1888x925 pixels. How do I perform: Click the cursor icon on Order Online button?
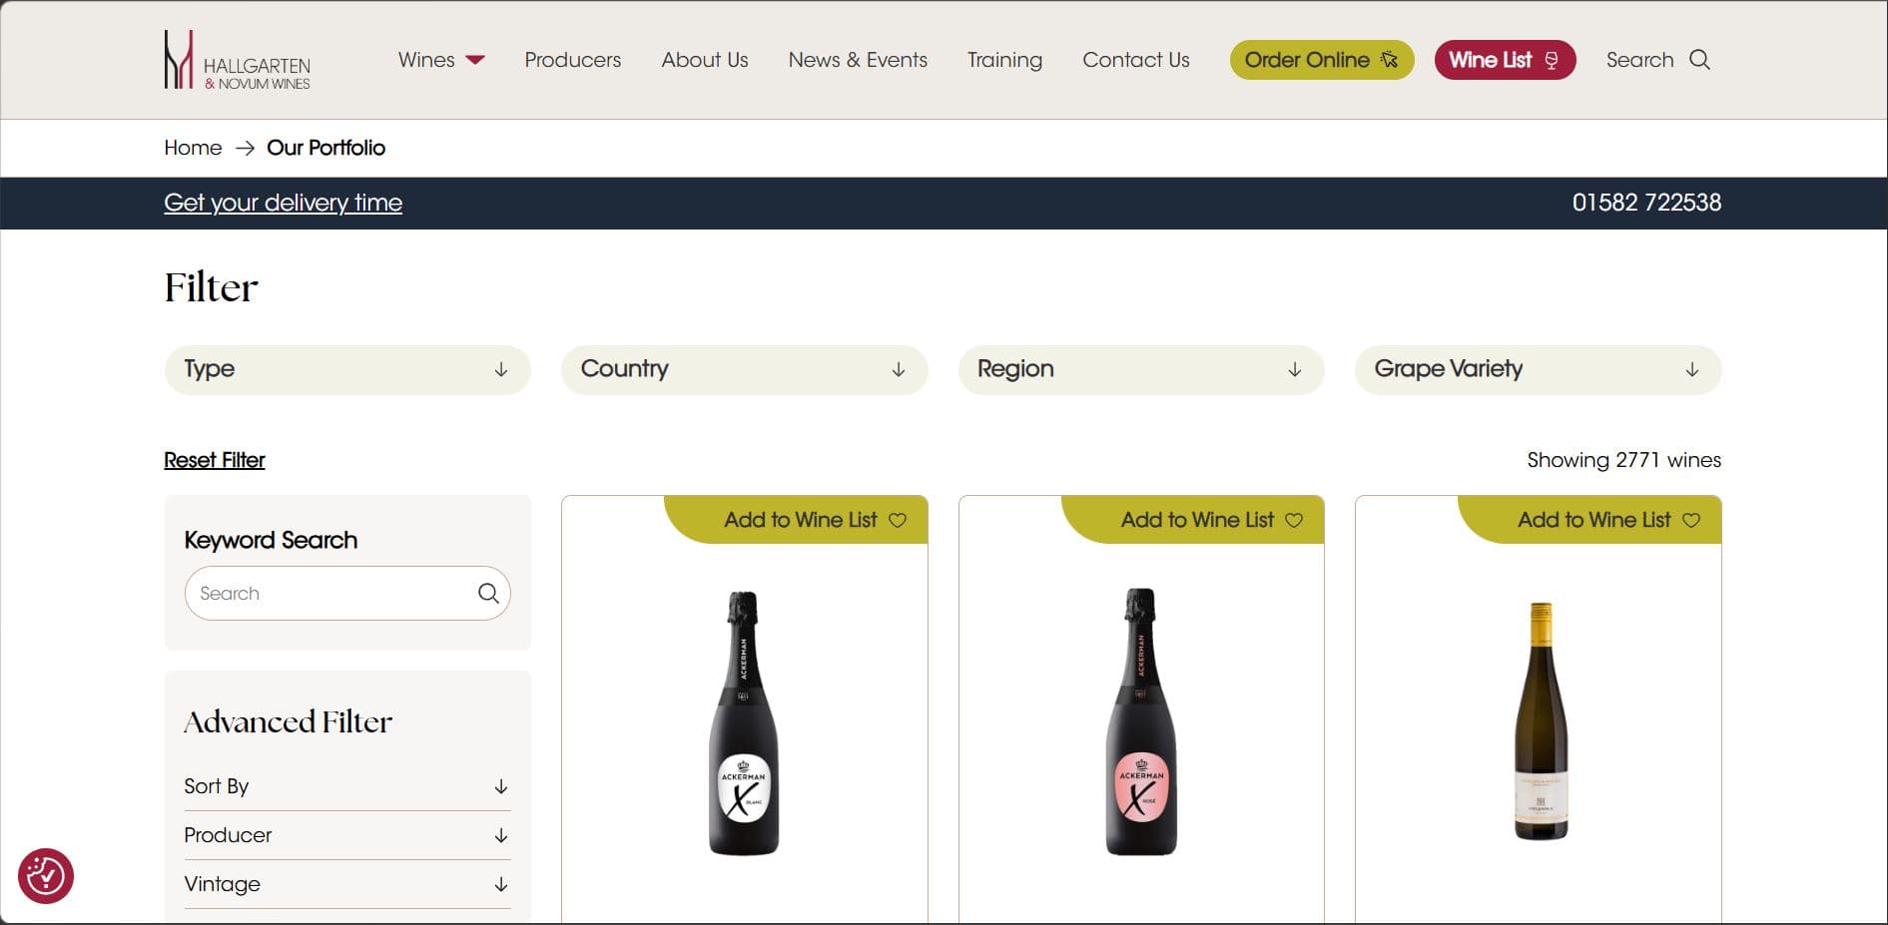coord(1389,60)
